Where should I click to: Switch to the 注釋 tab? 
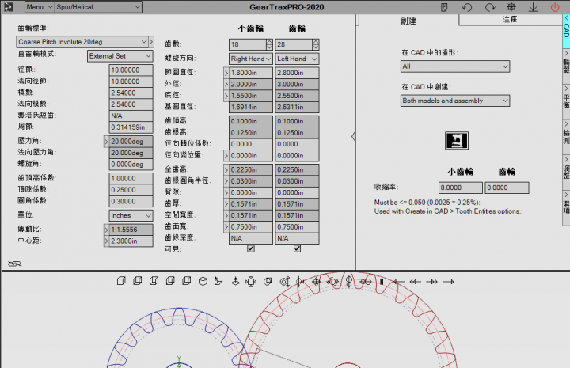(x=511, y=19)
